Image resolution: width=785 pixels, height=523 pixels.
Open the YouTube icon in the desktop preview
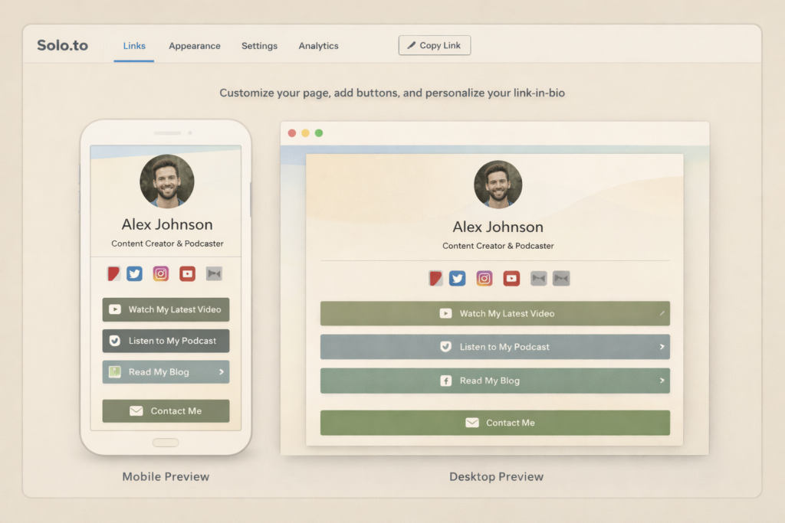coord(511,278)
